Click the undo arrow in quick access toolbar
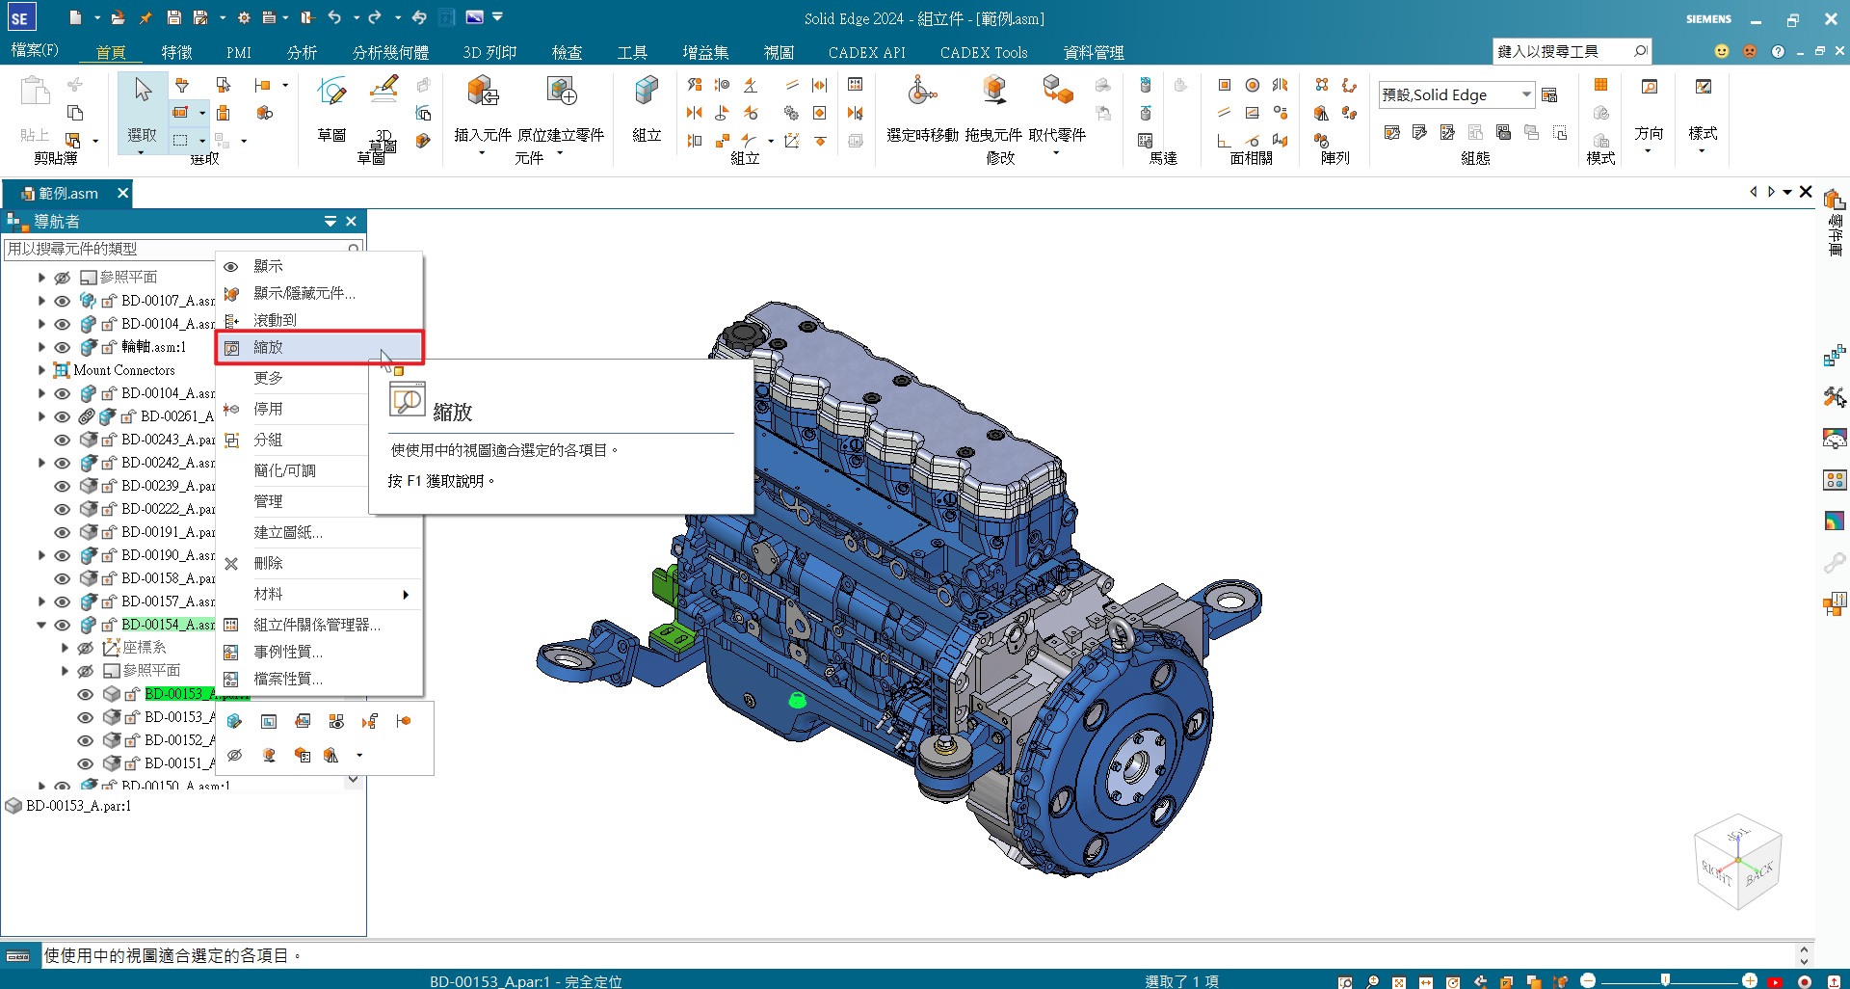This screenshot has height=989, width=1850. [x=334, y=17]
